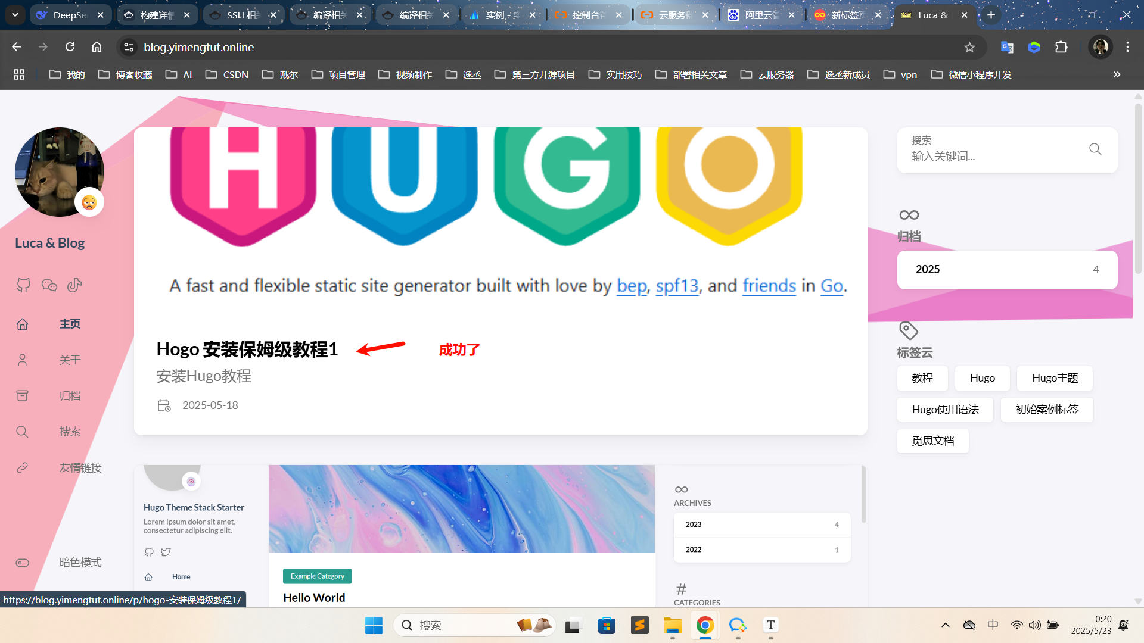Click the cat avatar image
The width and height of the screenshot is (1144, 643).
(x=59, y=172)
